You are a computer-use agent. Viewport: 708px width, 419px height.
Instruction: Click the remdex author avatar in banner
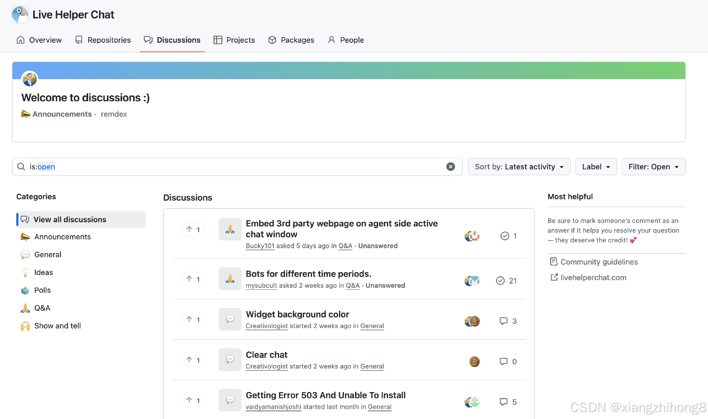click(x=29, y=79)
